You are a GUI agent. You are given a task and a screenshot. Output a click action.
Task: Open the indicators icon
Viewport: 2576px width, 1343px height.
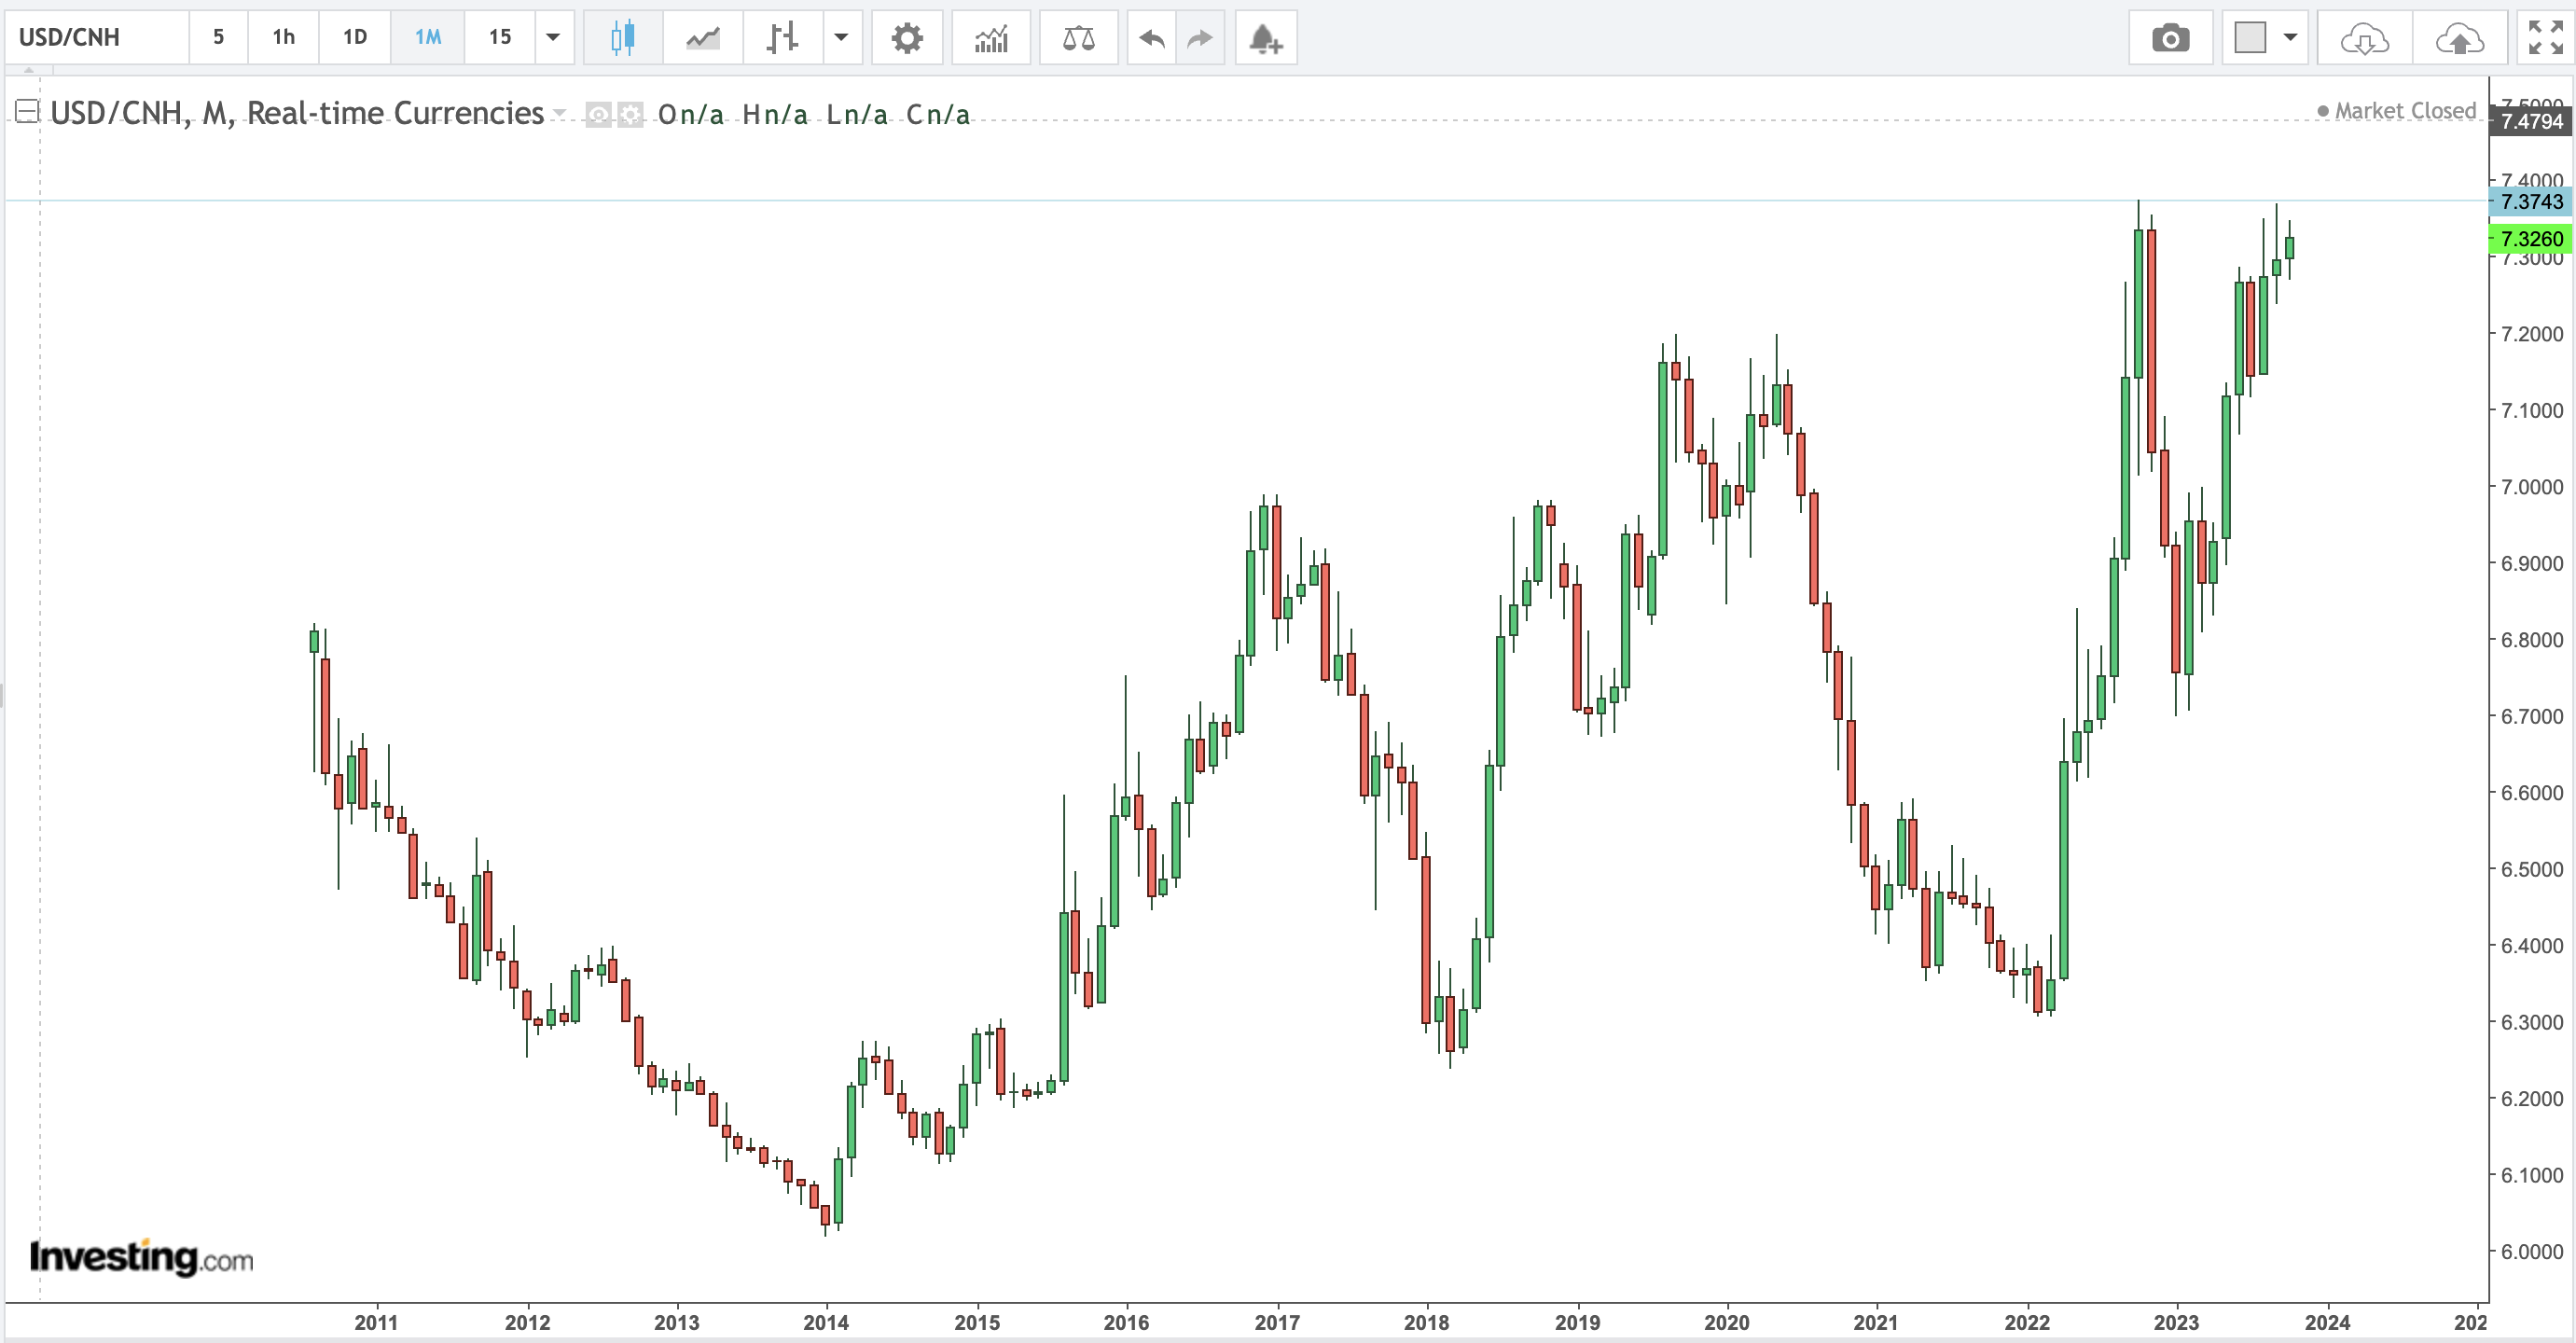(x=991, y=38)
